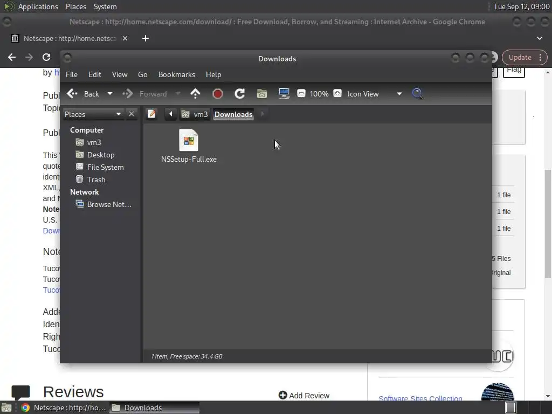The height and width of the screenshot is (414, 552).
Task: Toggle text-based location entry pencil icon
Action: (151, 114)
